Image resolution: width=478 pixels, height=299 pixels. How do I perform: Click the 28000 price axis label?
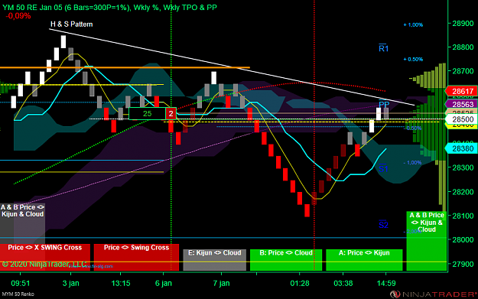pyautogui.click(x=463, y=239)
